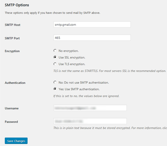Click the SMTP Options section heading

17,5
